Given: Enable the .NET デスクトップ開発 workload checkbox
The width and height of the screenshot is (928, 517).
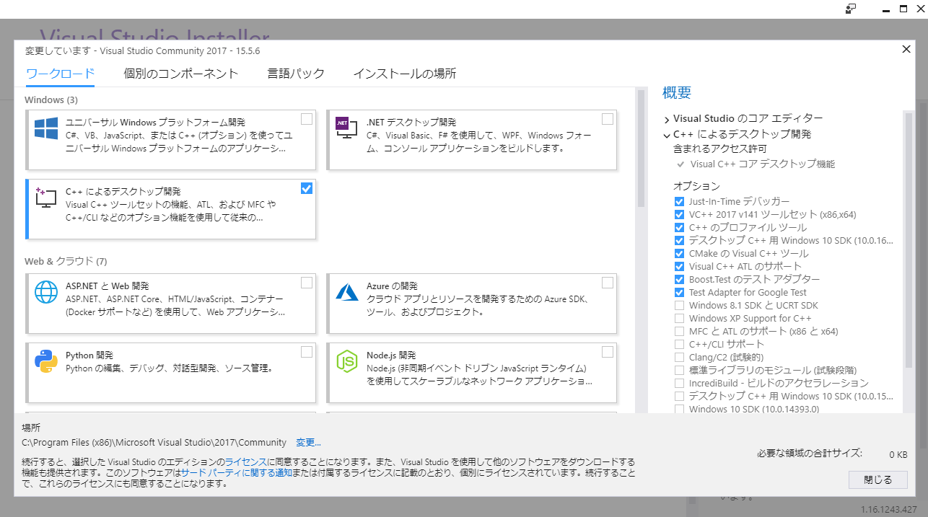Looking at the screenshot, I should (x=607, y=118).
